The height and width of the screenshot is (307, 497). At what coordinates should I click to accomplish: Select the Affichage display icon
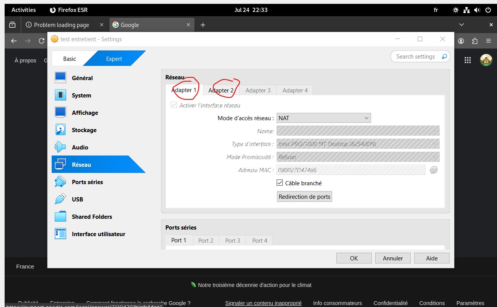click(x=60, y=112)
